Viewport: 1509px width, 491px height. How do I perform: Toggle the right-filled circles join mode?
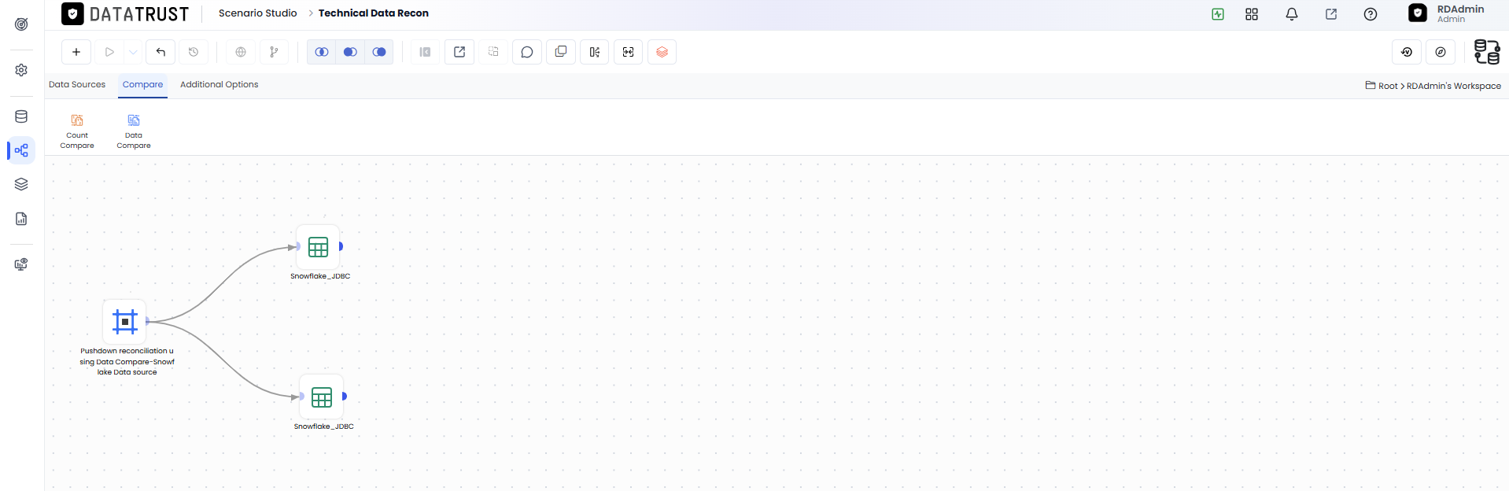point(379,52)
